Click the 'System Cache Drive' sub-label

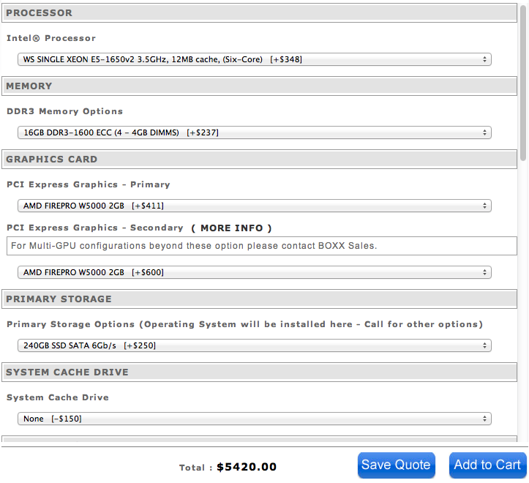click(58, 397)
